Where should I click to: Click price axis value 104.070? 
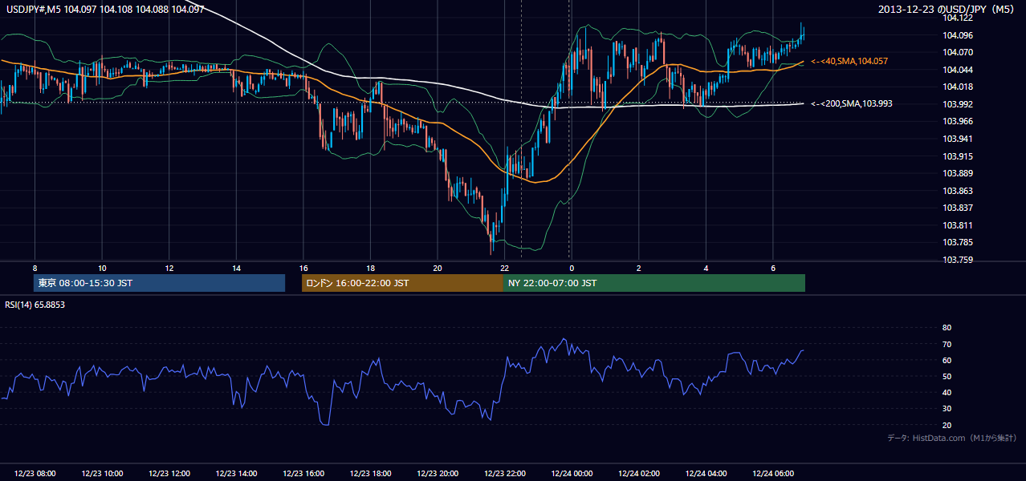pos(958,52)
